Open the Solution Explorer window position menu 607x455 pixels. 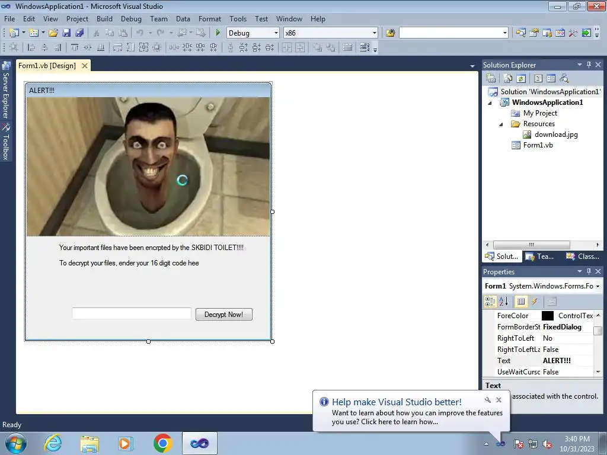pyautogui.click(x=580, y=65)
